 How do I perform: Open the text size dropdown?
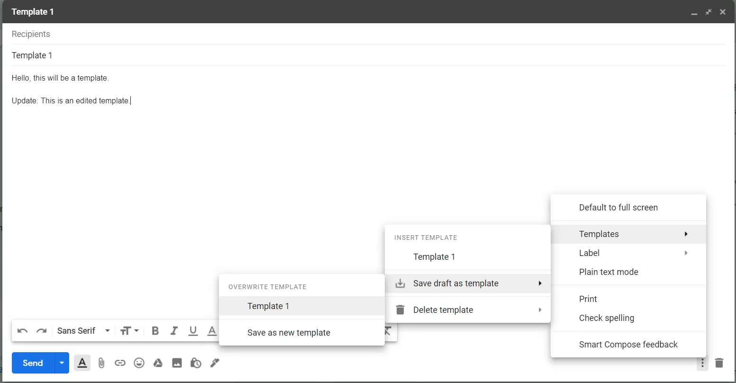click(129, 331)
